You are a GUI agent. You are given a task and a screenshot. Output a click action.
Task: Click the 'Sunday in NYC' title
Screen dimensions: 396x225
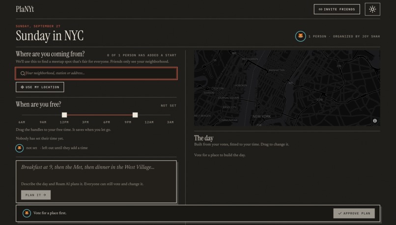tap(50, 35)
